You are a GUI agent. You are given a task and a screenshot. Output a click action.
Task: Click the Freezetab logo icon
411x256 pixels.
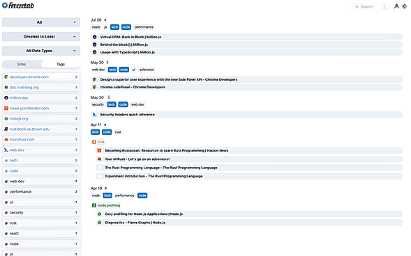click(5, 6)
